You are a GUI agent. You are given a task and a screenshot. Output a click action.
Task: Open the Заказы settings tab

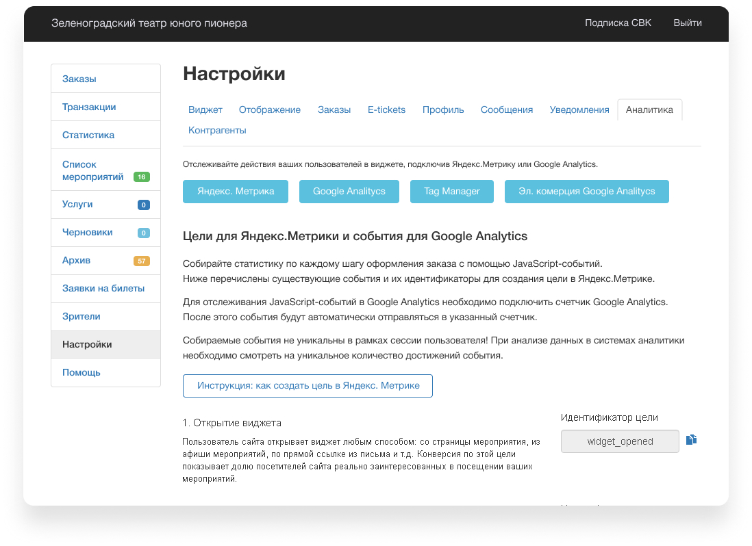pos(334,109)
